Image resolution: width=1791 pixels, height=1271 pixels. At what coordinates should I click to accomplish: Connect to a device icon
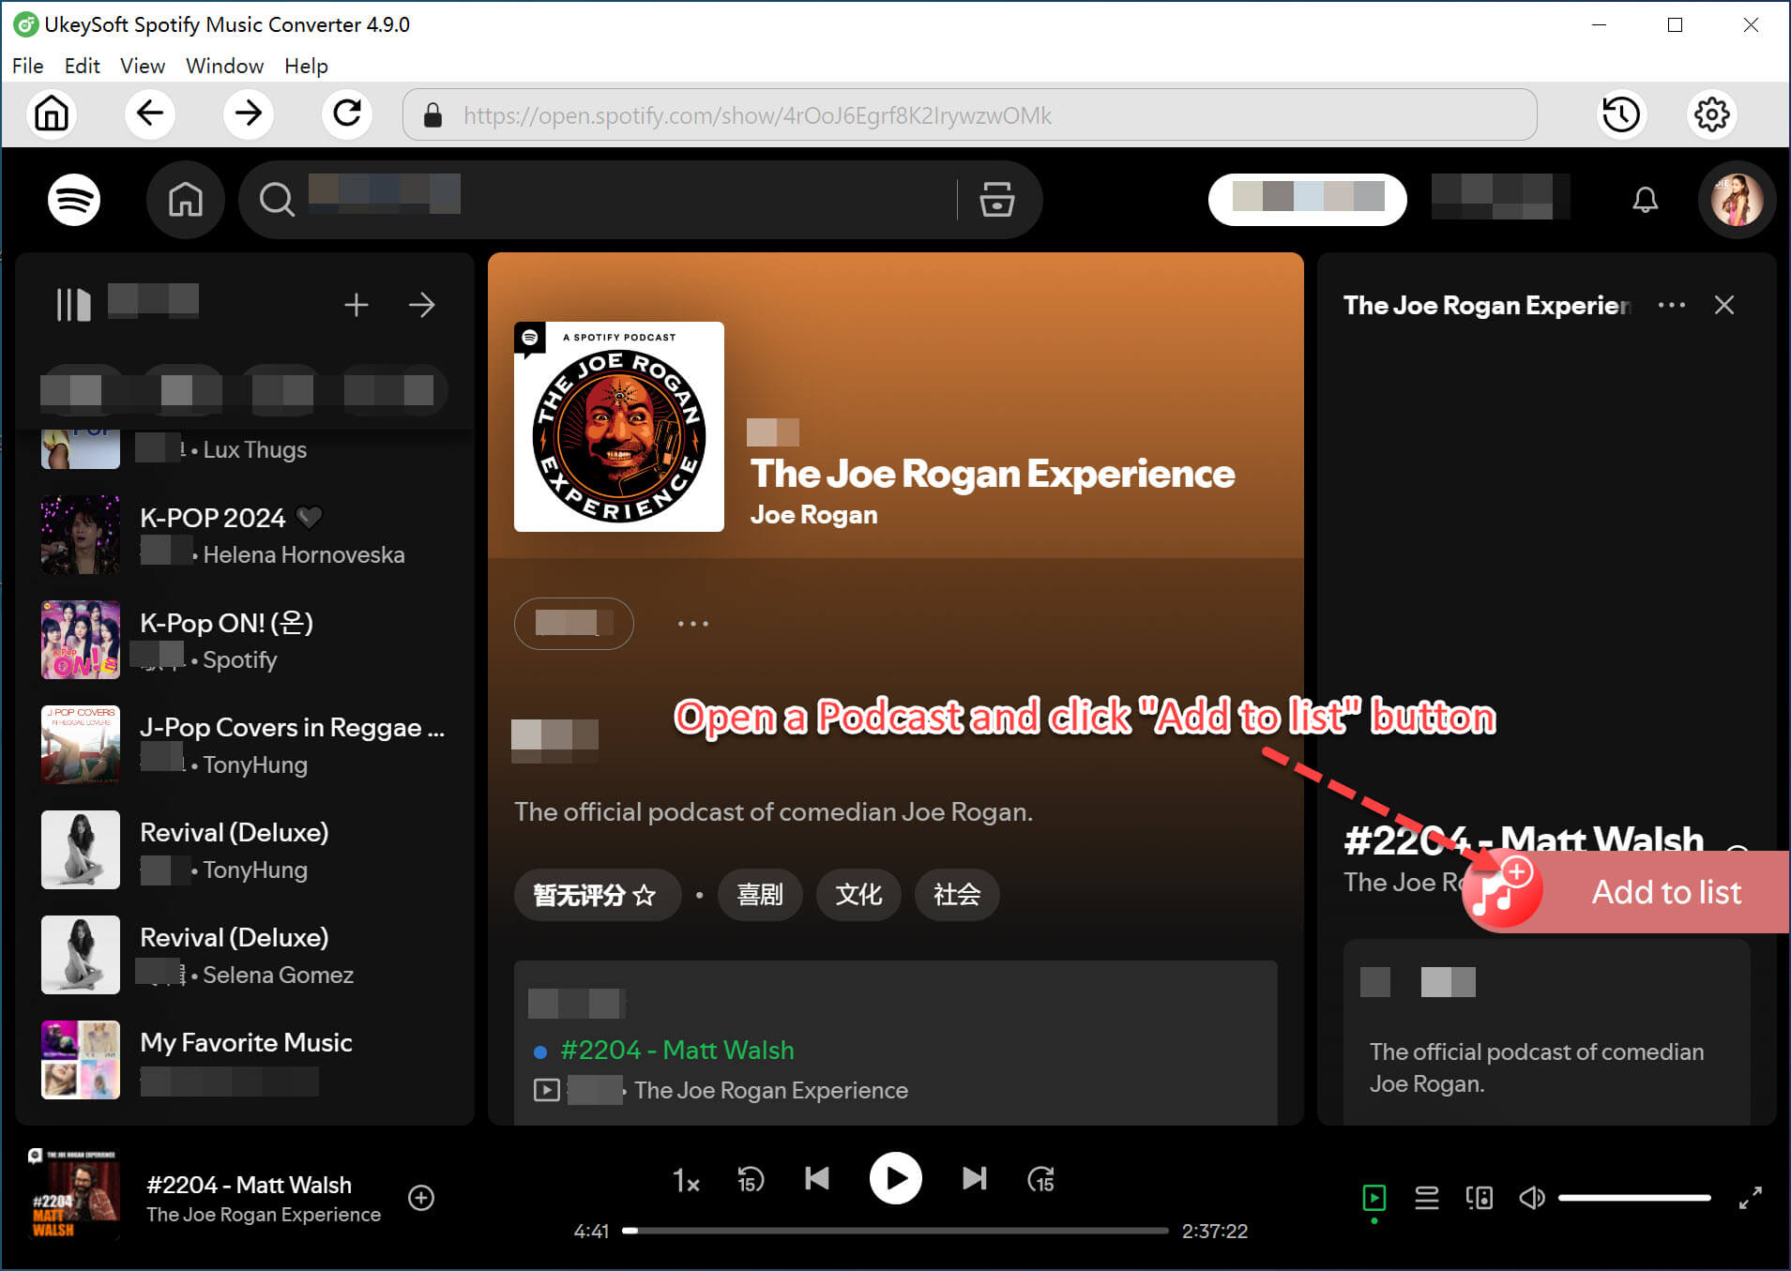pos(1480,1198)
